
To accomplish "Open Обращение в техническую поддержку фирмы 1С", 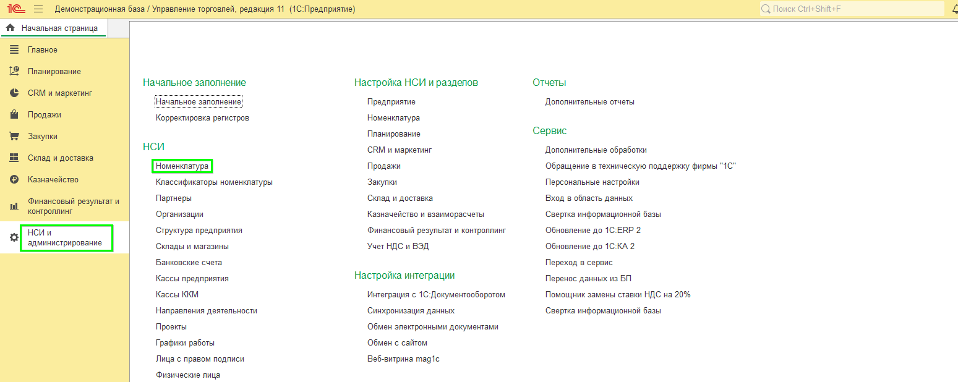I will click(x=641, y=166).
